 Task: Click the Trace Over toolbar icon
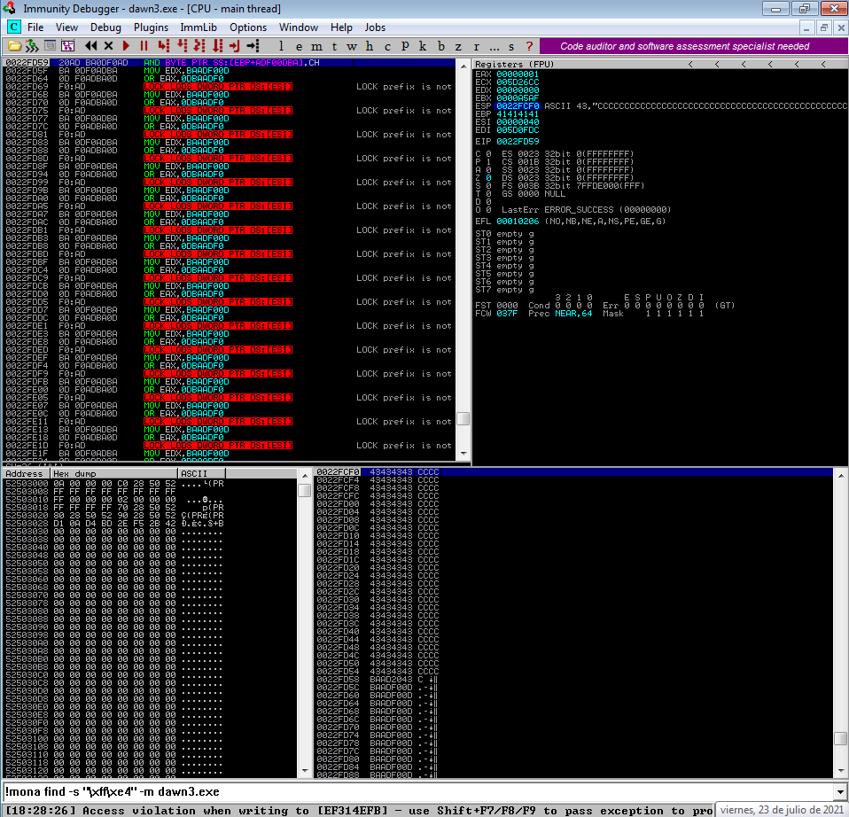click(218, 46)
